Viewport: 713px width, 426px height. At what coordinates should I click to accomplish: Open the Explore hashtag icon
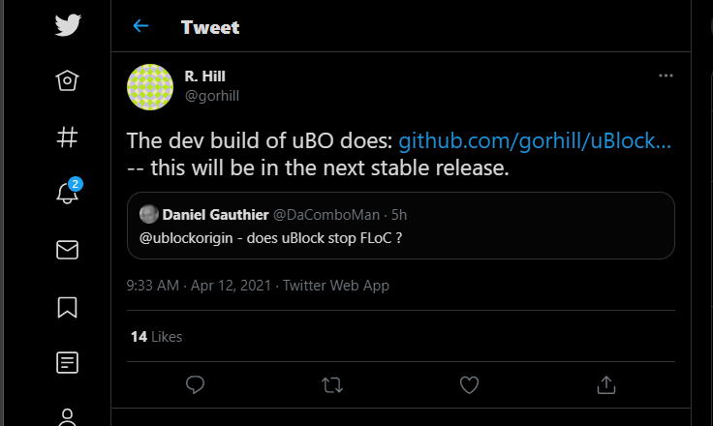pos(67,137)
